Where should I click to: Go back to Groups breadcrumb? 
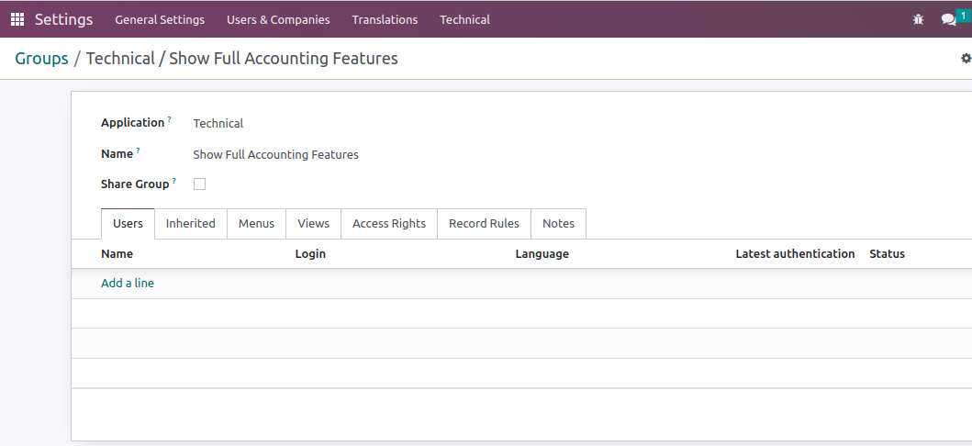point(41,59)
